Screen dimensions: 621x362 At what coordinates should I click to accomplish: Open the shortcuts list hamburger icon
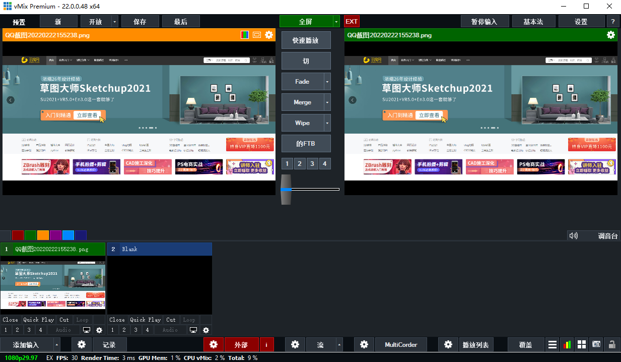pos(552,344)
